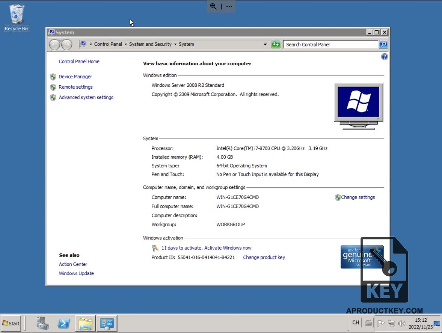This screenshot has width=442, height=333.
Task: Click the zoom magnifier icon at top
Action: point(213,6)
